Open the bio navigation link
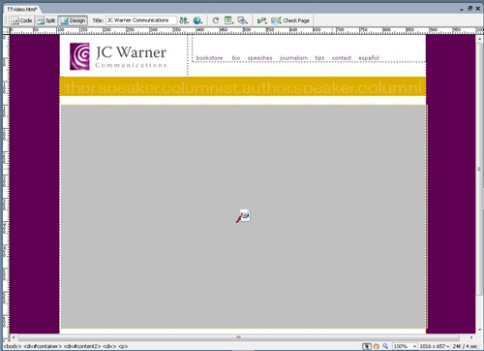This screenshot has width=484, height=351. [x=236, y=57]
